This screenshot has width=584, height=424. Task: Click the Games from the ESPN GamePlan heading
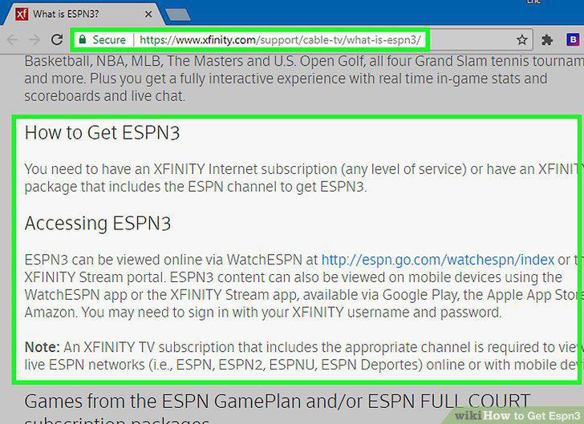277,402
